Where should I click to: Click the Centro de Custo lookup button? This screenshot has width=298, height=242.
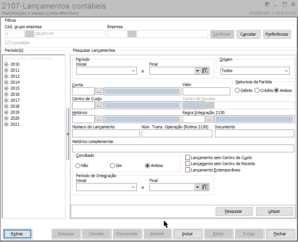99,105
